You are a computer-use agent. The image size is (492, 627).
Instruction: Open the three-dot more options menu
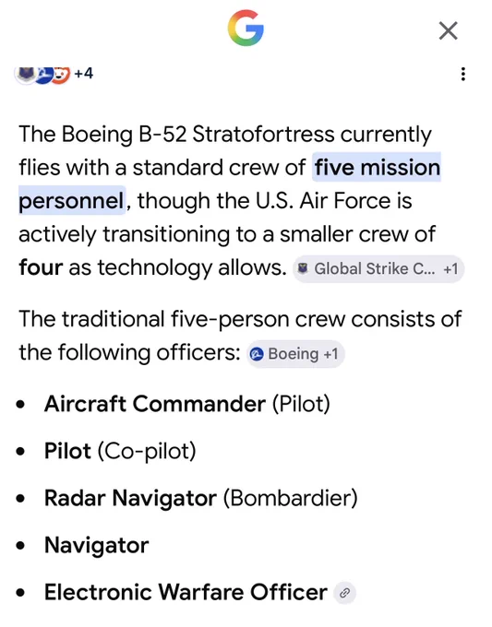coord(463,74)
